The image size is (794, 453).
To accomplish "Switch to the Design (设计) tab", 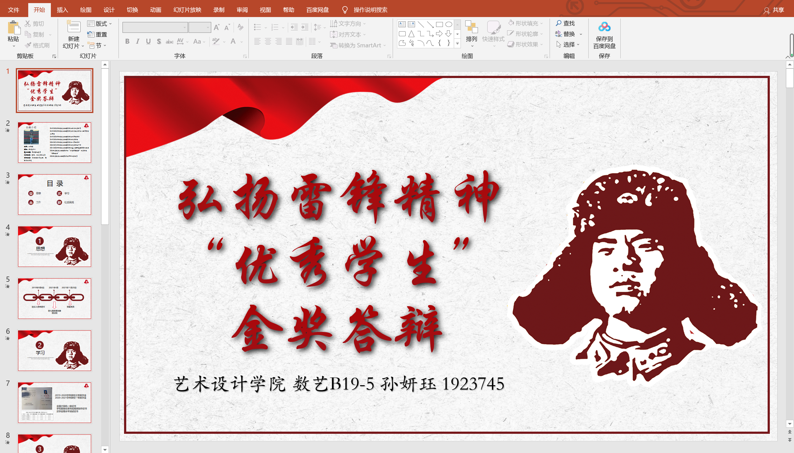I will (109, 10).
